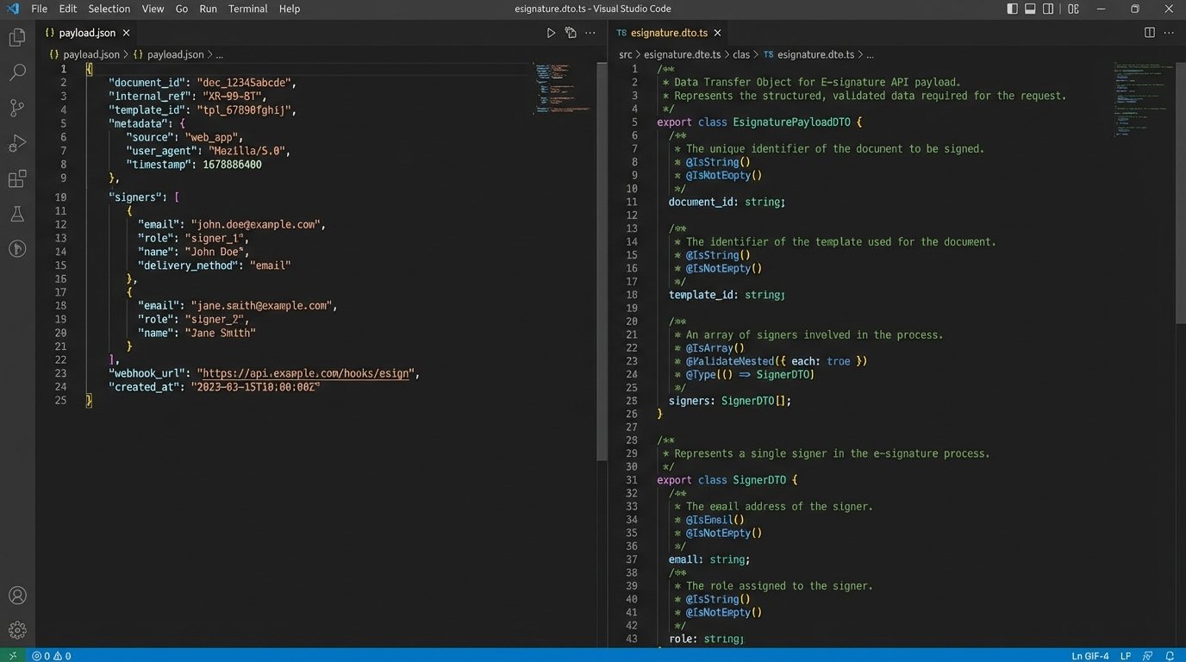Image resolution: width=1186 pixels, height=662 pixels.
Task: Toggle the primary side bar layout button
Action: [x=1012, y=9]
